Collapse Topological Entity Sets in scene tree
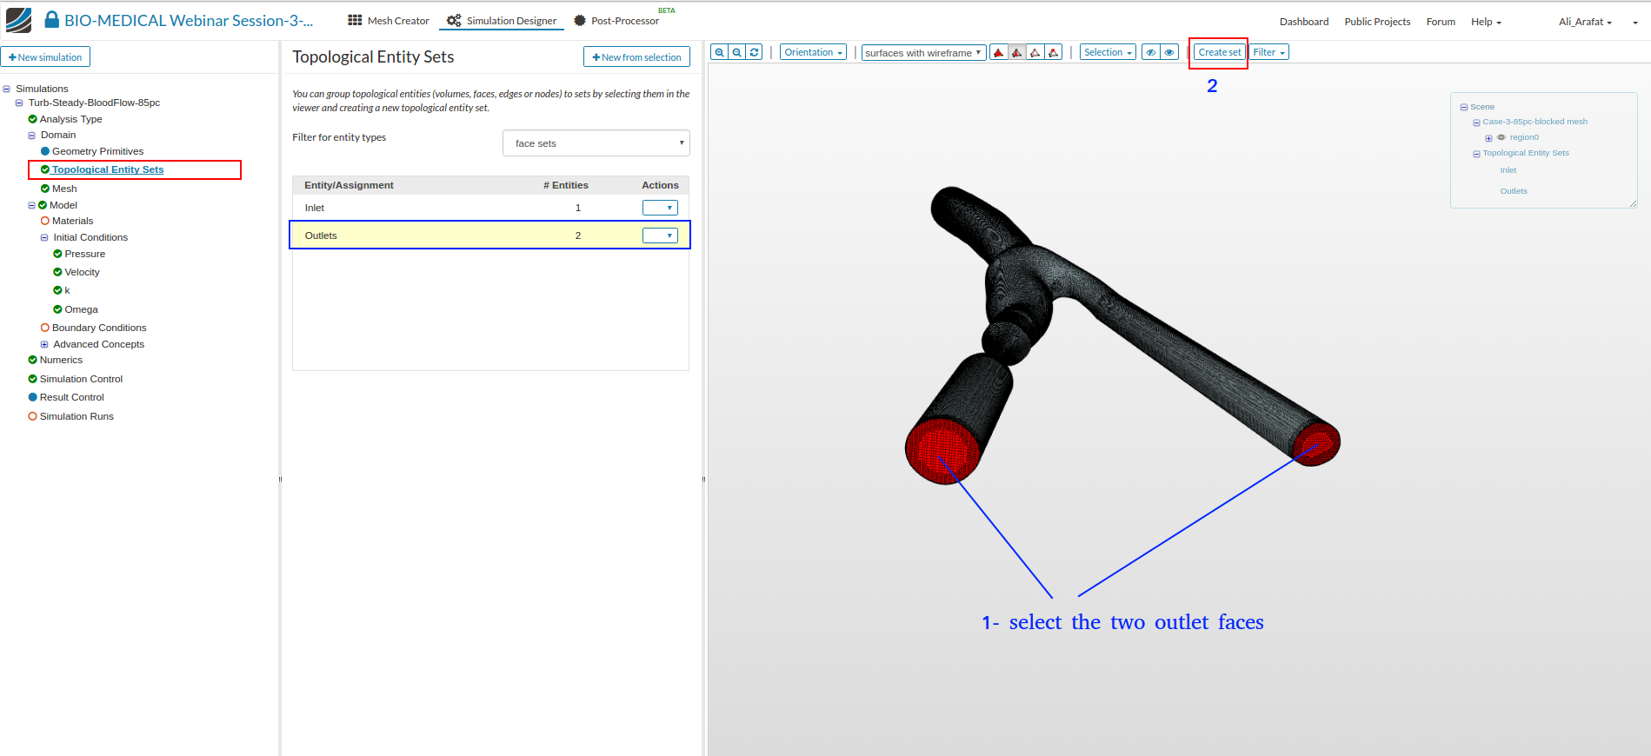This screenshot has height=756, width=1651. pyautogui.click(x=1476, y=154)
